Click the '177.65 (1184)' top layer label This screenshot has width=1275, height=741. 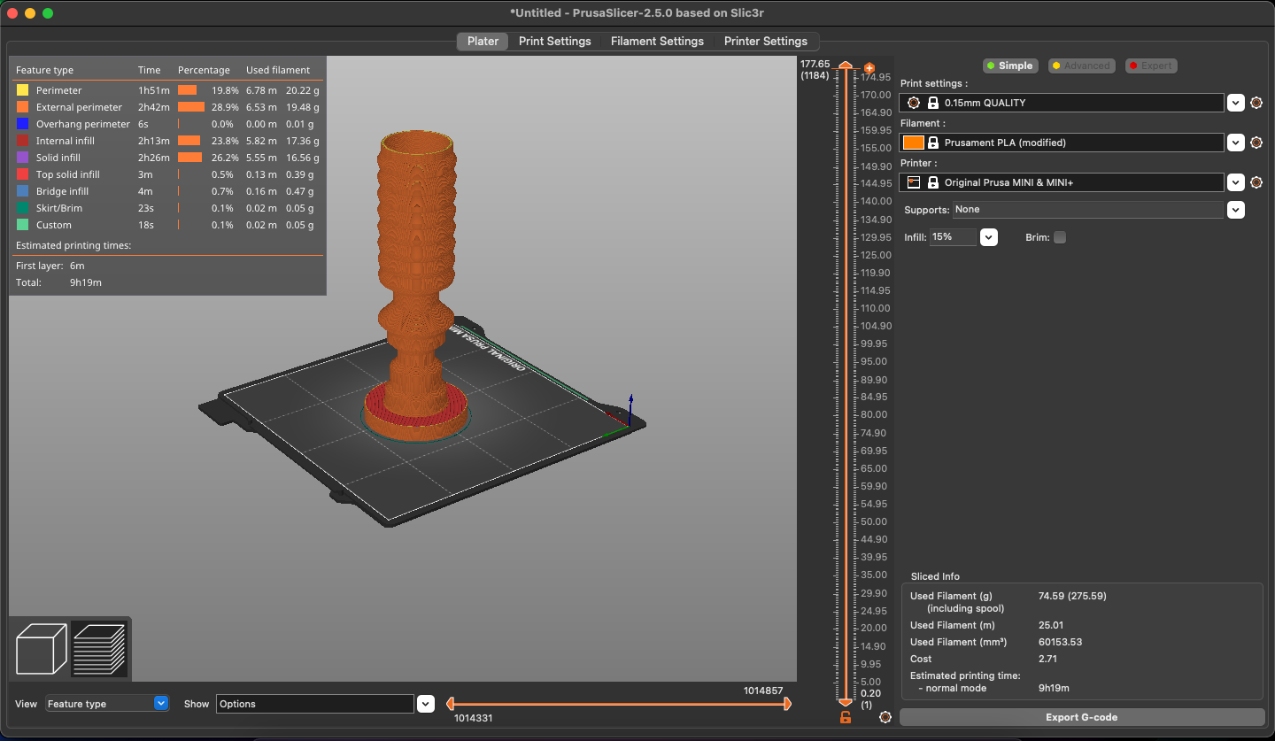click(815, 69)
